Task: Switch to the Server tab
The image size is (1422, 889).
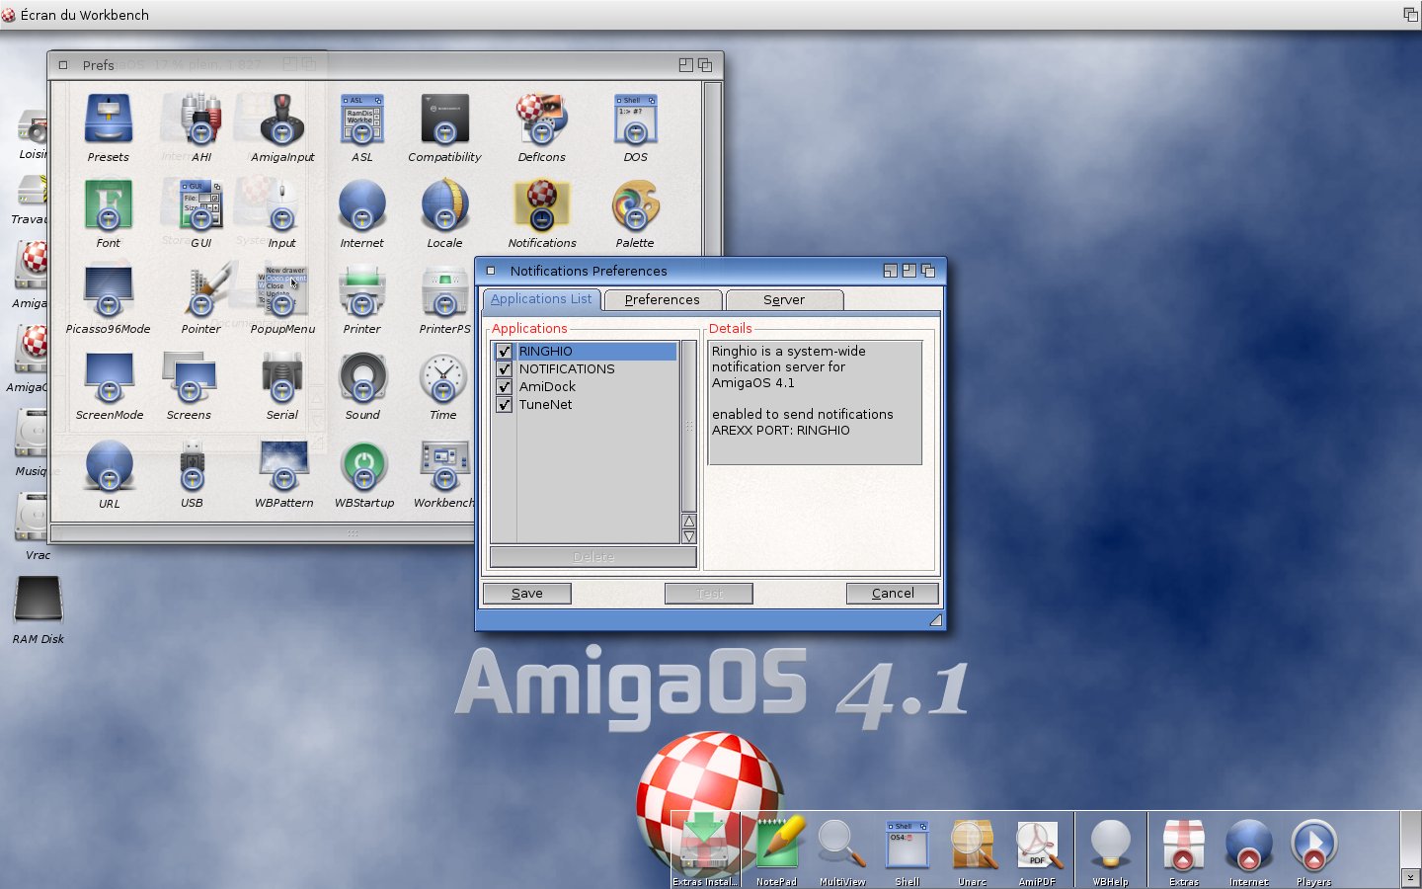Action: click(x=784, y=300)
